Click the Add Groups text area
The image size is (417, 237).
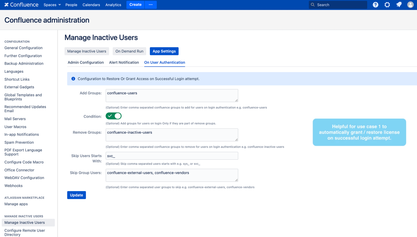pyautogui.click(x=172, y=96)
